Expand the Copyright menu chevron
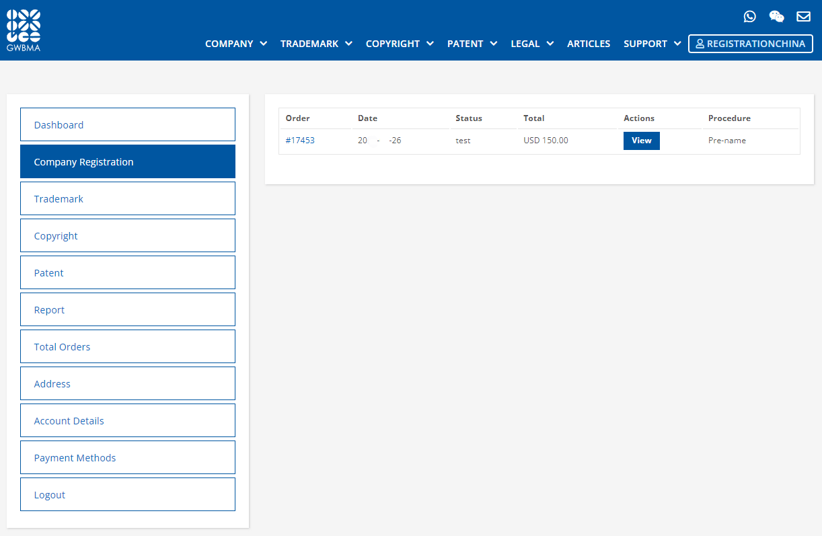This screenshot has width=822, height=536. 430,44
